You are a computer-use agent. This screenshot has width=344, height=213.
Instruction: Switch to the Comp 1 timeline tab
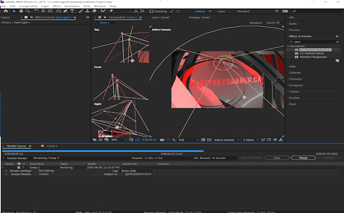[52, 146]
